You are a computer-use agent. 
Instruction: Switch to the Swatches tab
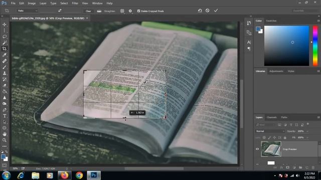pyautogui.click(x=271, y=21)
